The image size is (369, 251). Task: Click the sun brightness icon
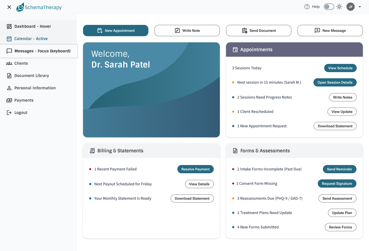click(x=339, y=7)
